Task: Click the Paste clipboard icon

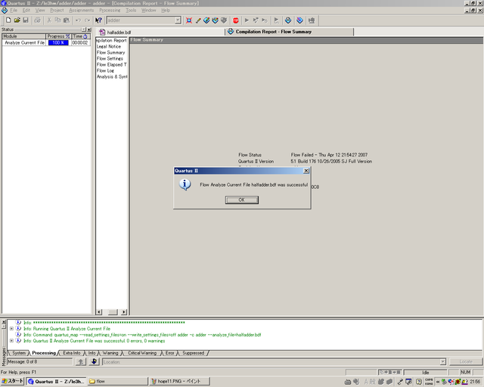Action: (x=67, y=20)
